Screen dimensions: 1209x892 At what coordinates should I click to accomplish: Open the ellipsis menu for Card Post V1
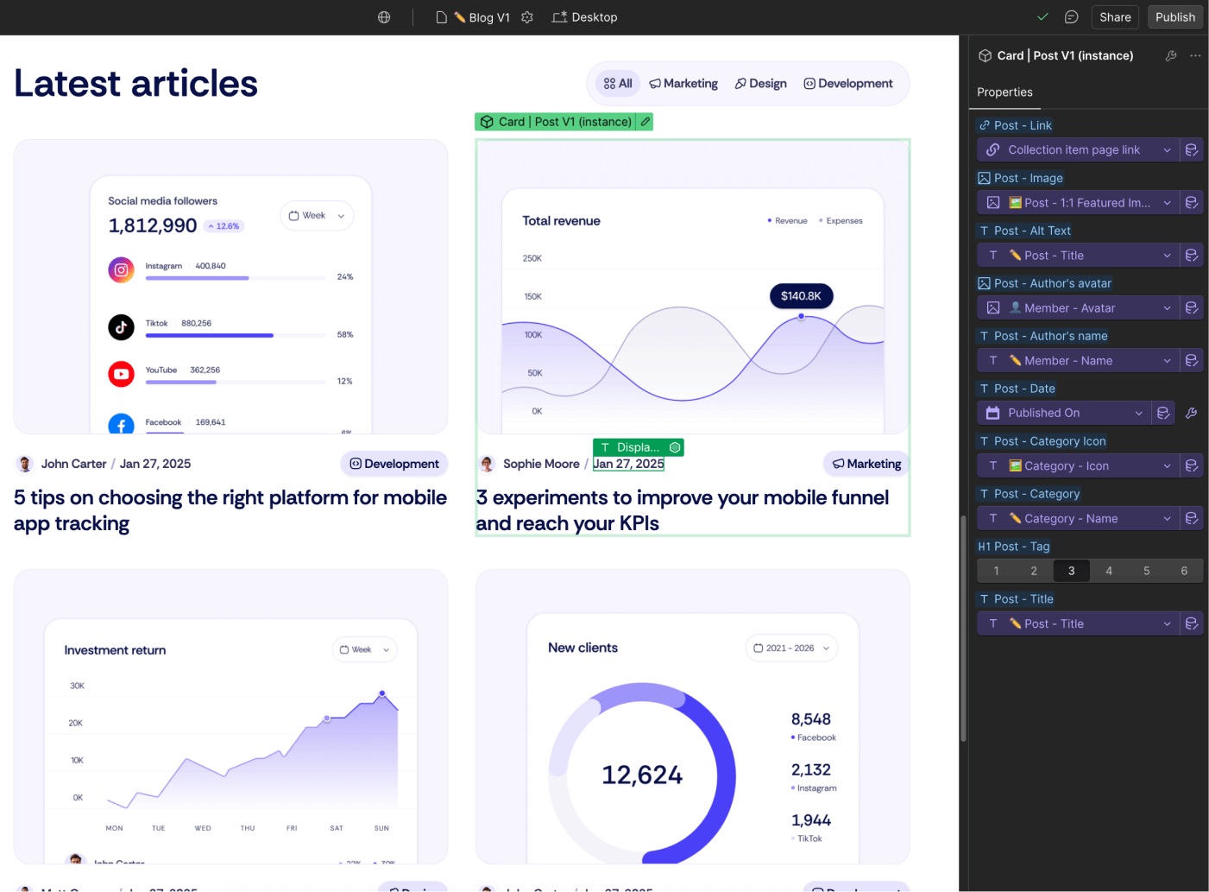click(x=1195, y=55)
